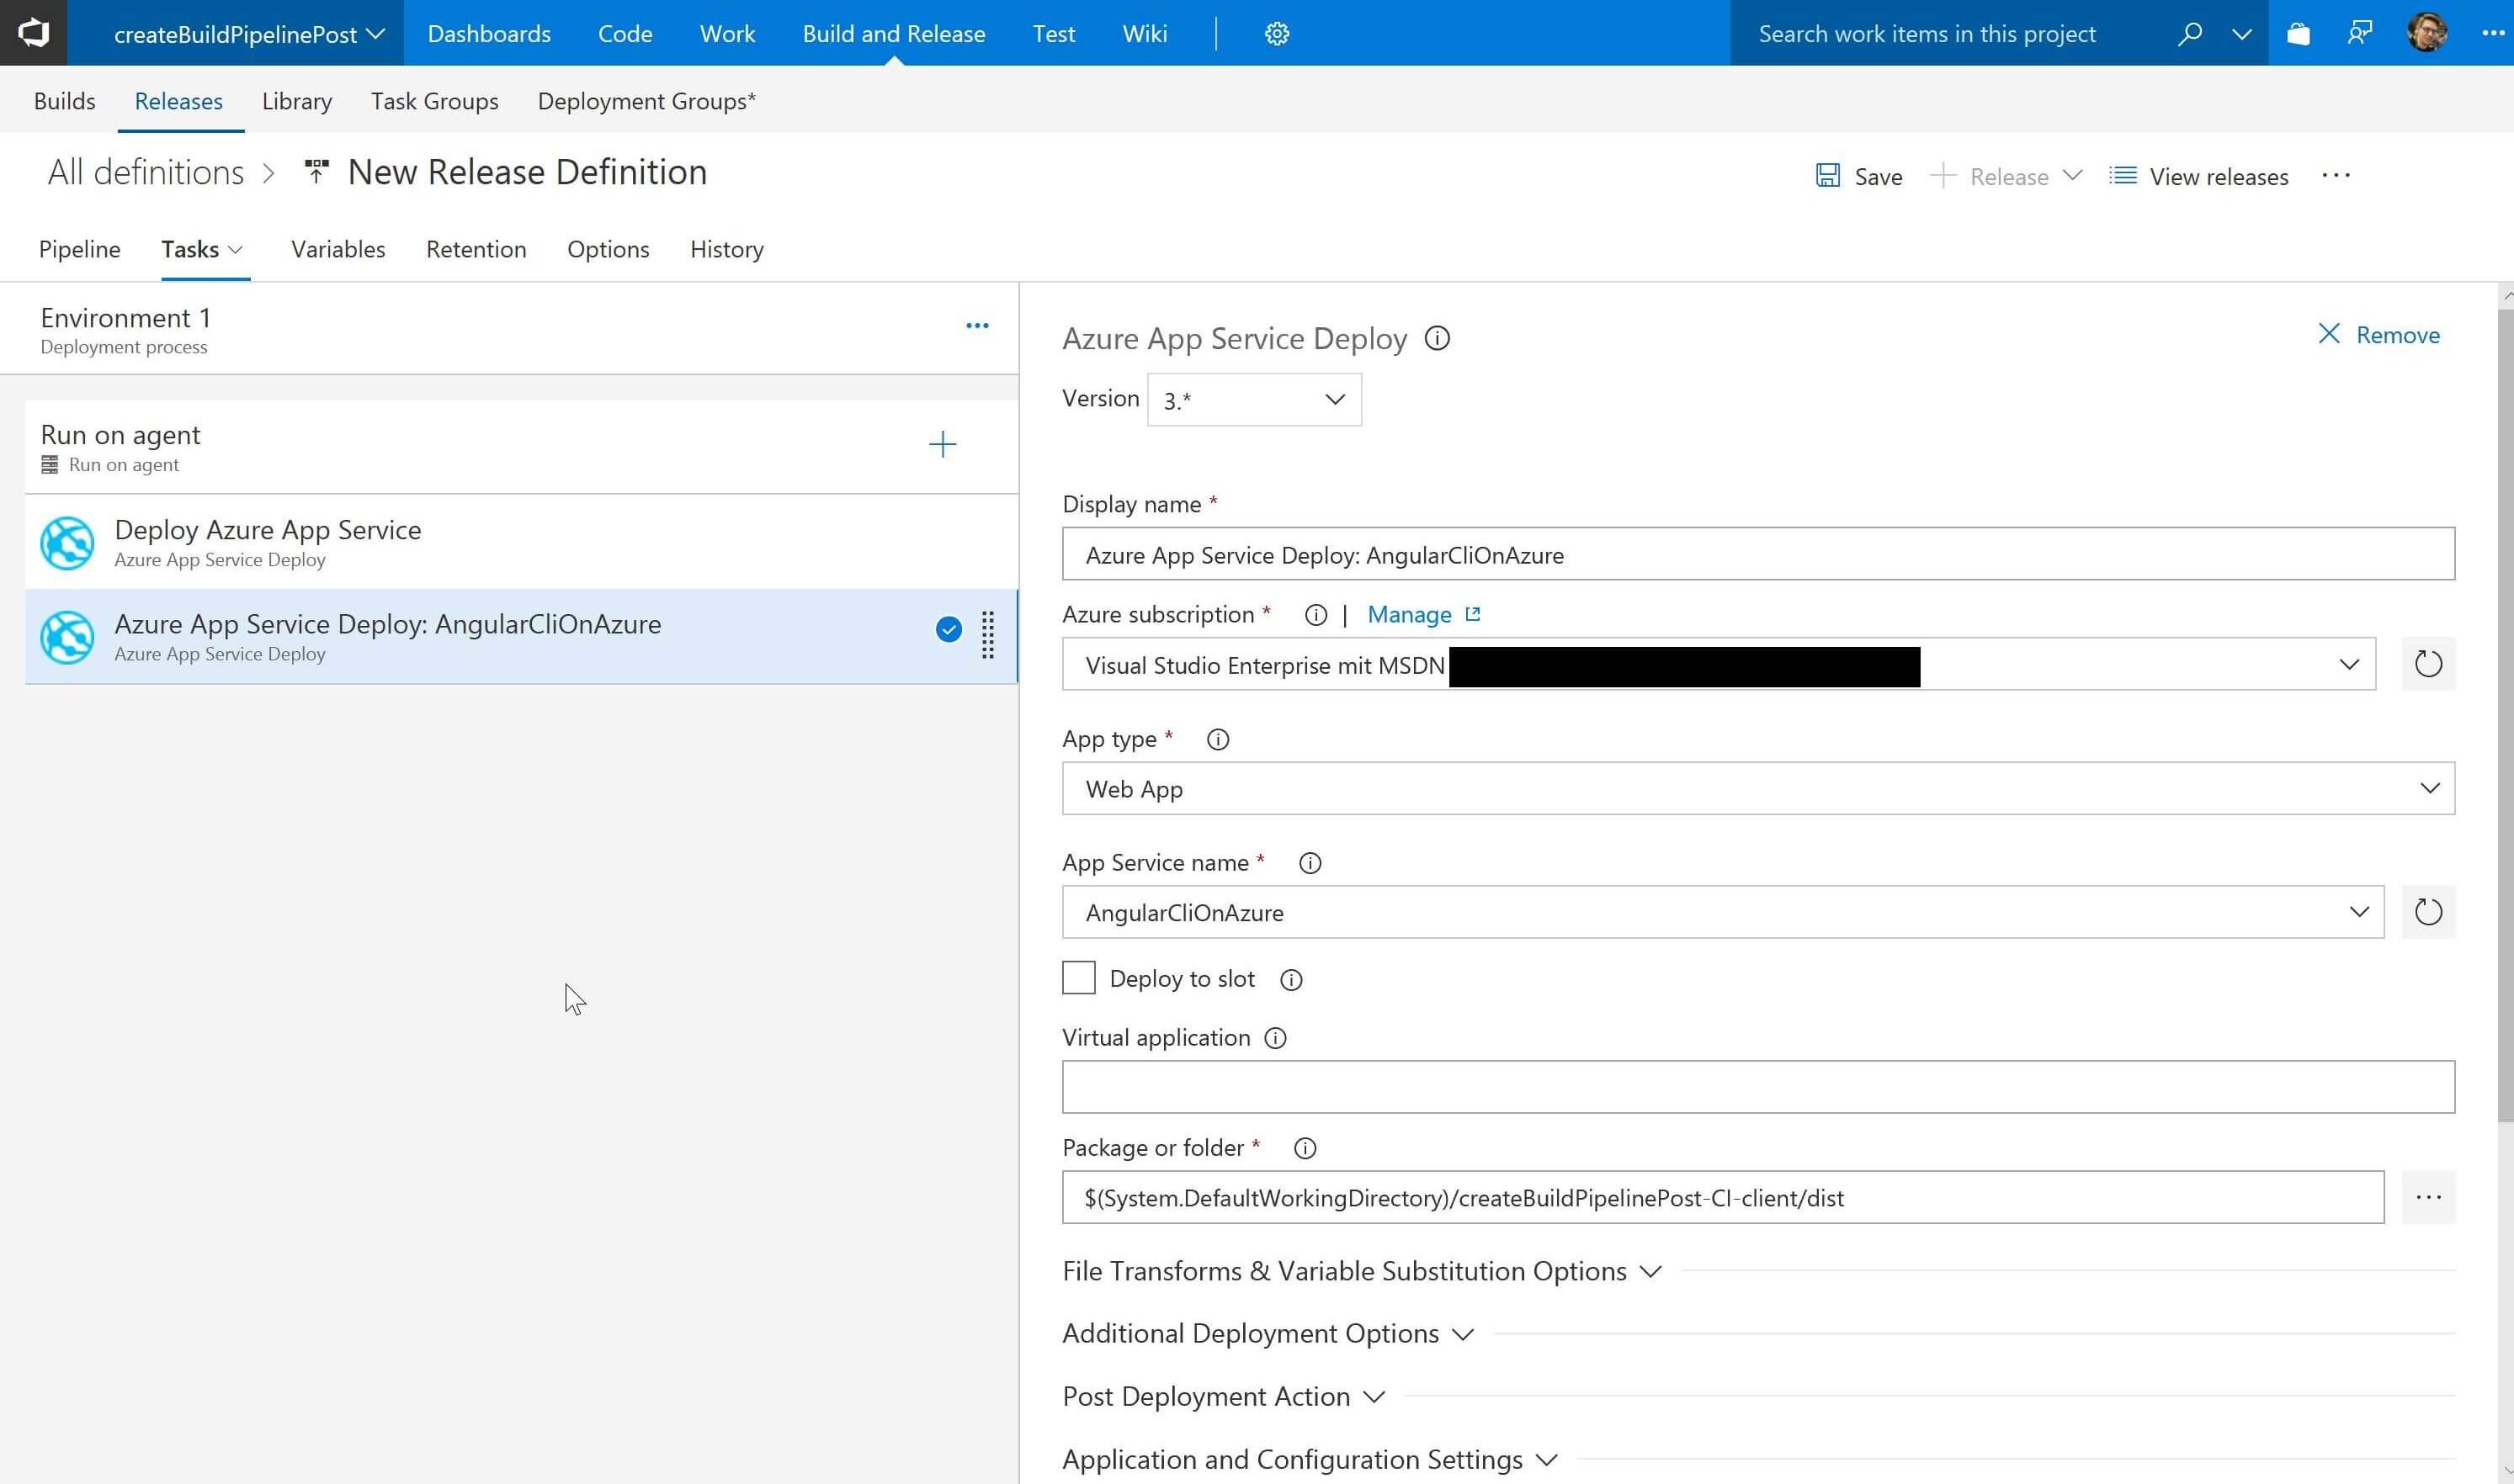The image size is (2514, 1484).
Task: Click the ellipsis icon on the task row
Action: pos(986,634)
